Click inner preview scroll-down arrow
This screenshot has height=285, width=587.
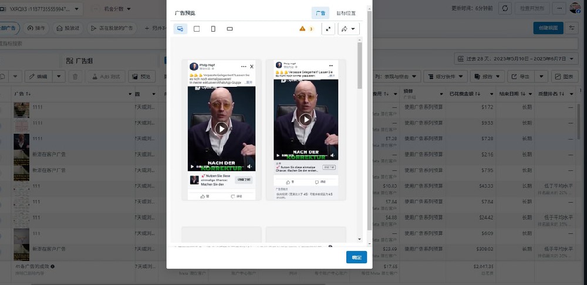click(x=360, y=239)
